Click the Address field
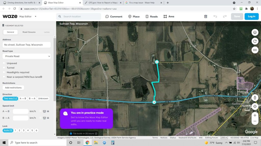 (27, 45)
